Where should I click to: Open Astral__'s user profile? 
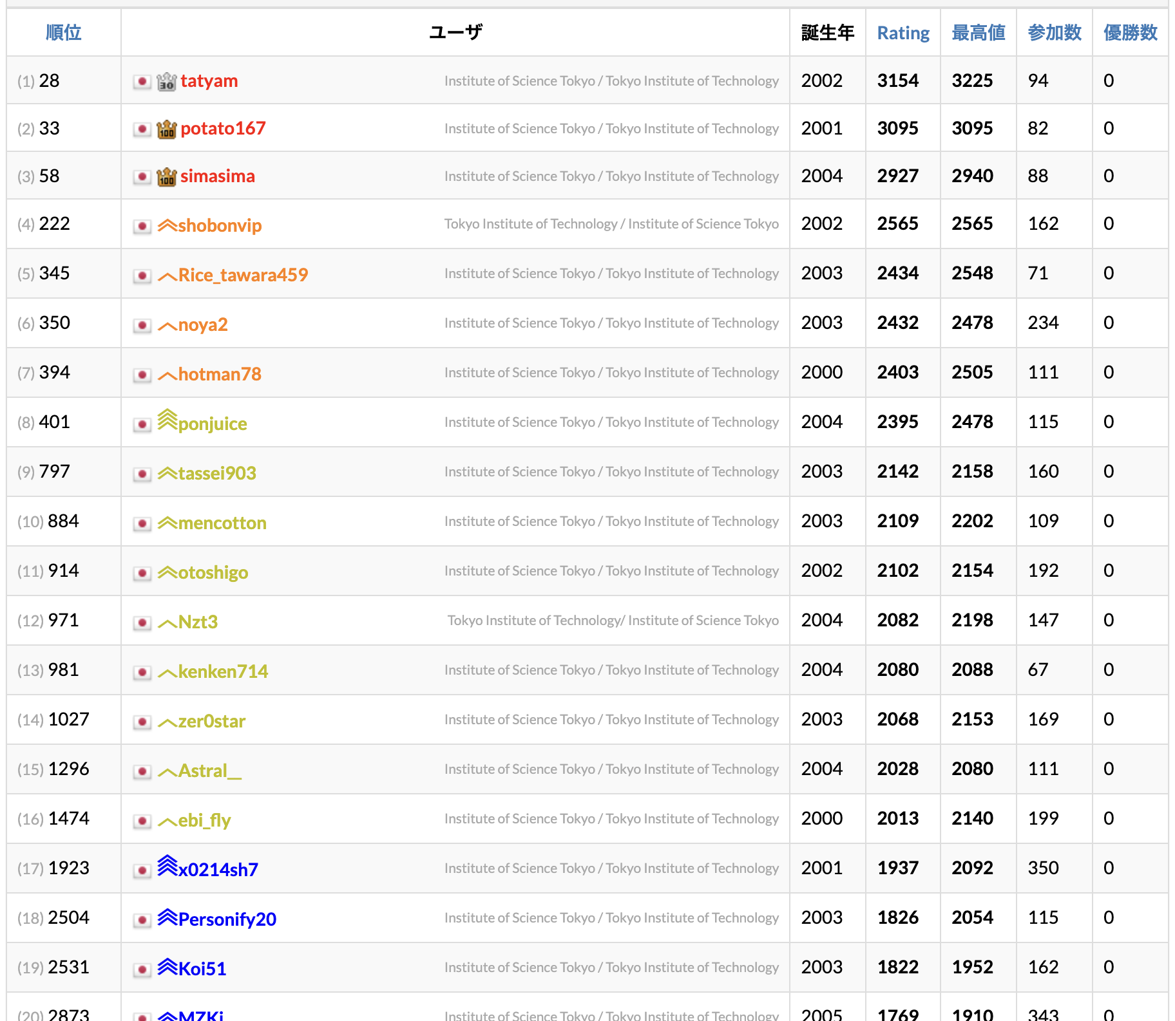(x=210, y=771)
